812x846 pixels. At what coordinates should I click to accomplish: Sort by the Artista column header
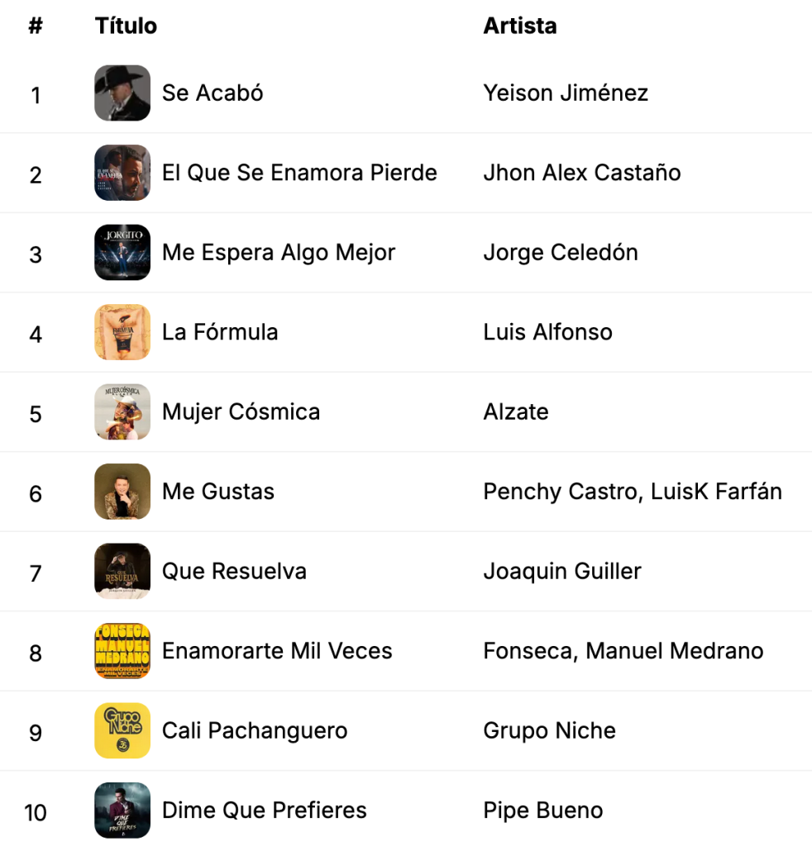click(x=520, y=26)
